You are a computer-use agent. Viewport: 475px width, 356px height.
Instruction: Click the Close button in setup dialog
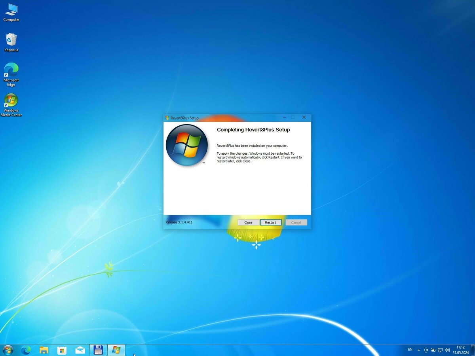(248, 222)
